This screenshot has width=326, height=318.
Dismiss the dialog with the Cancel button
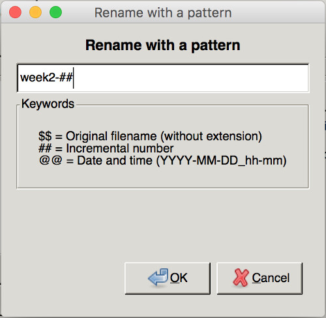pyautogui.click(x=259, y=278)
